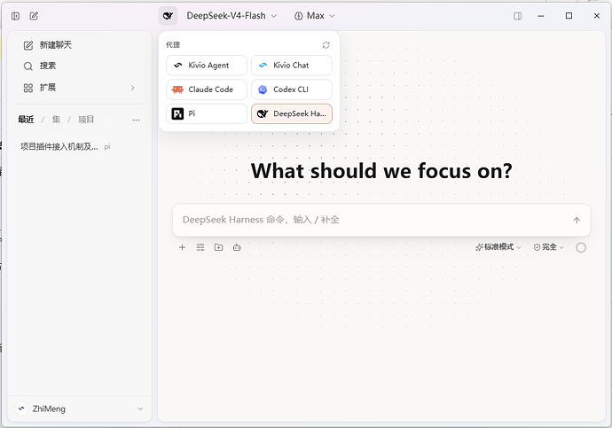Click the Claude Code orange icon

point(177,89)
